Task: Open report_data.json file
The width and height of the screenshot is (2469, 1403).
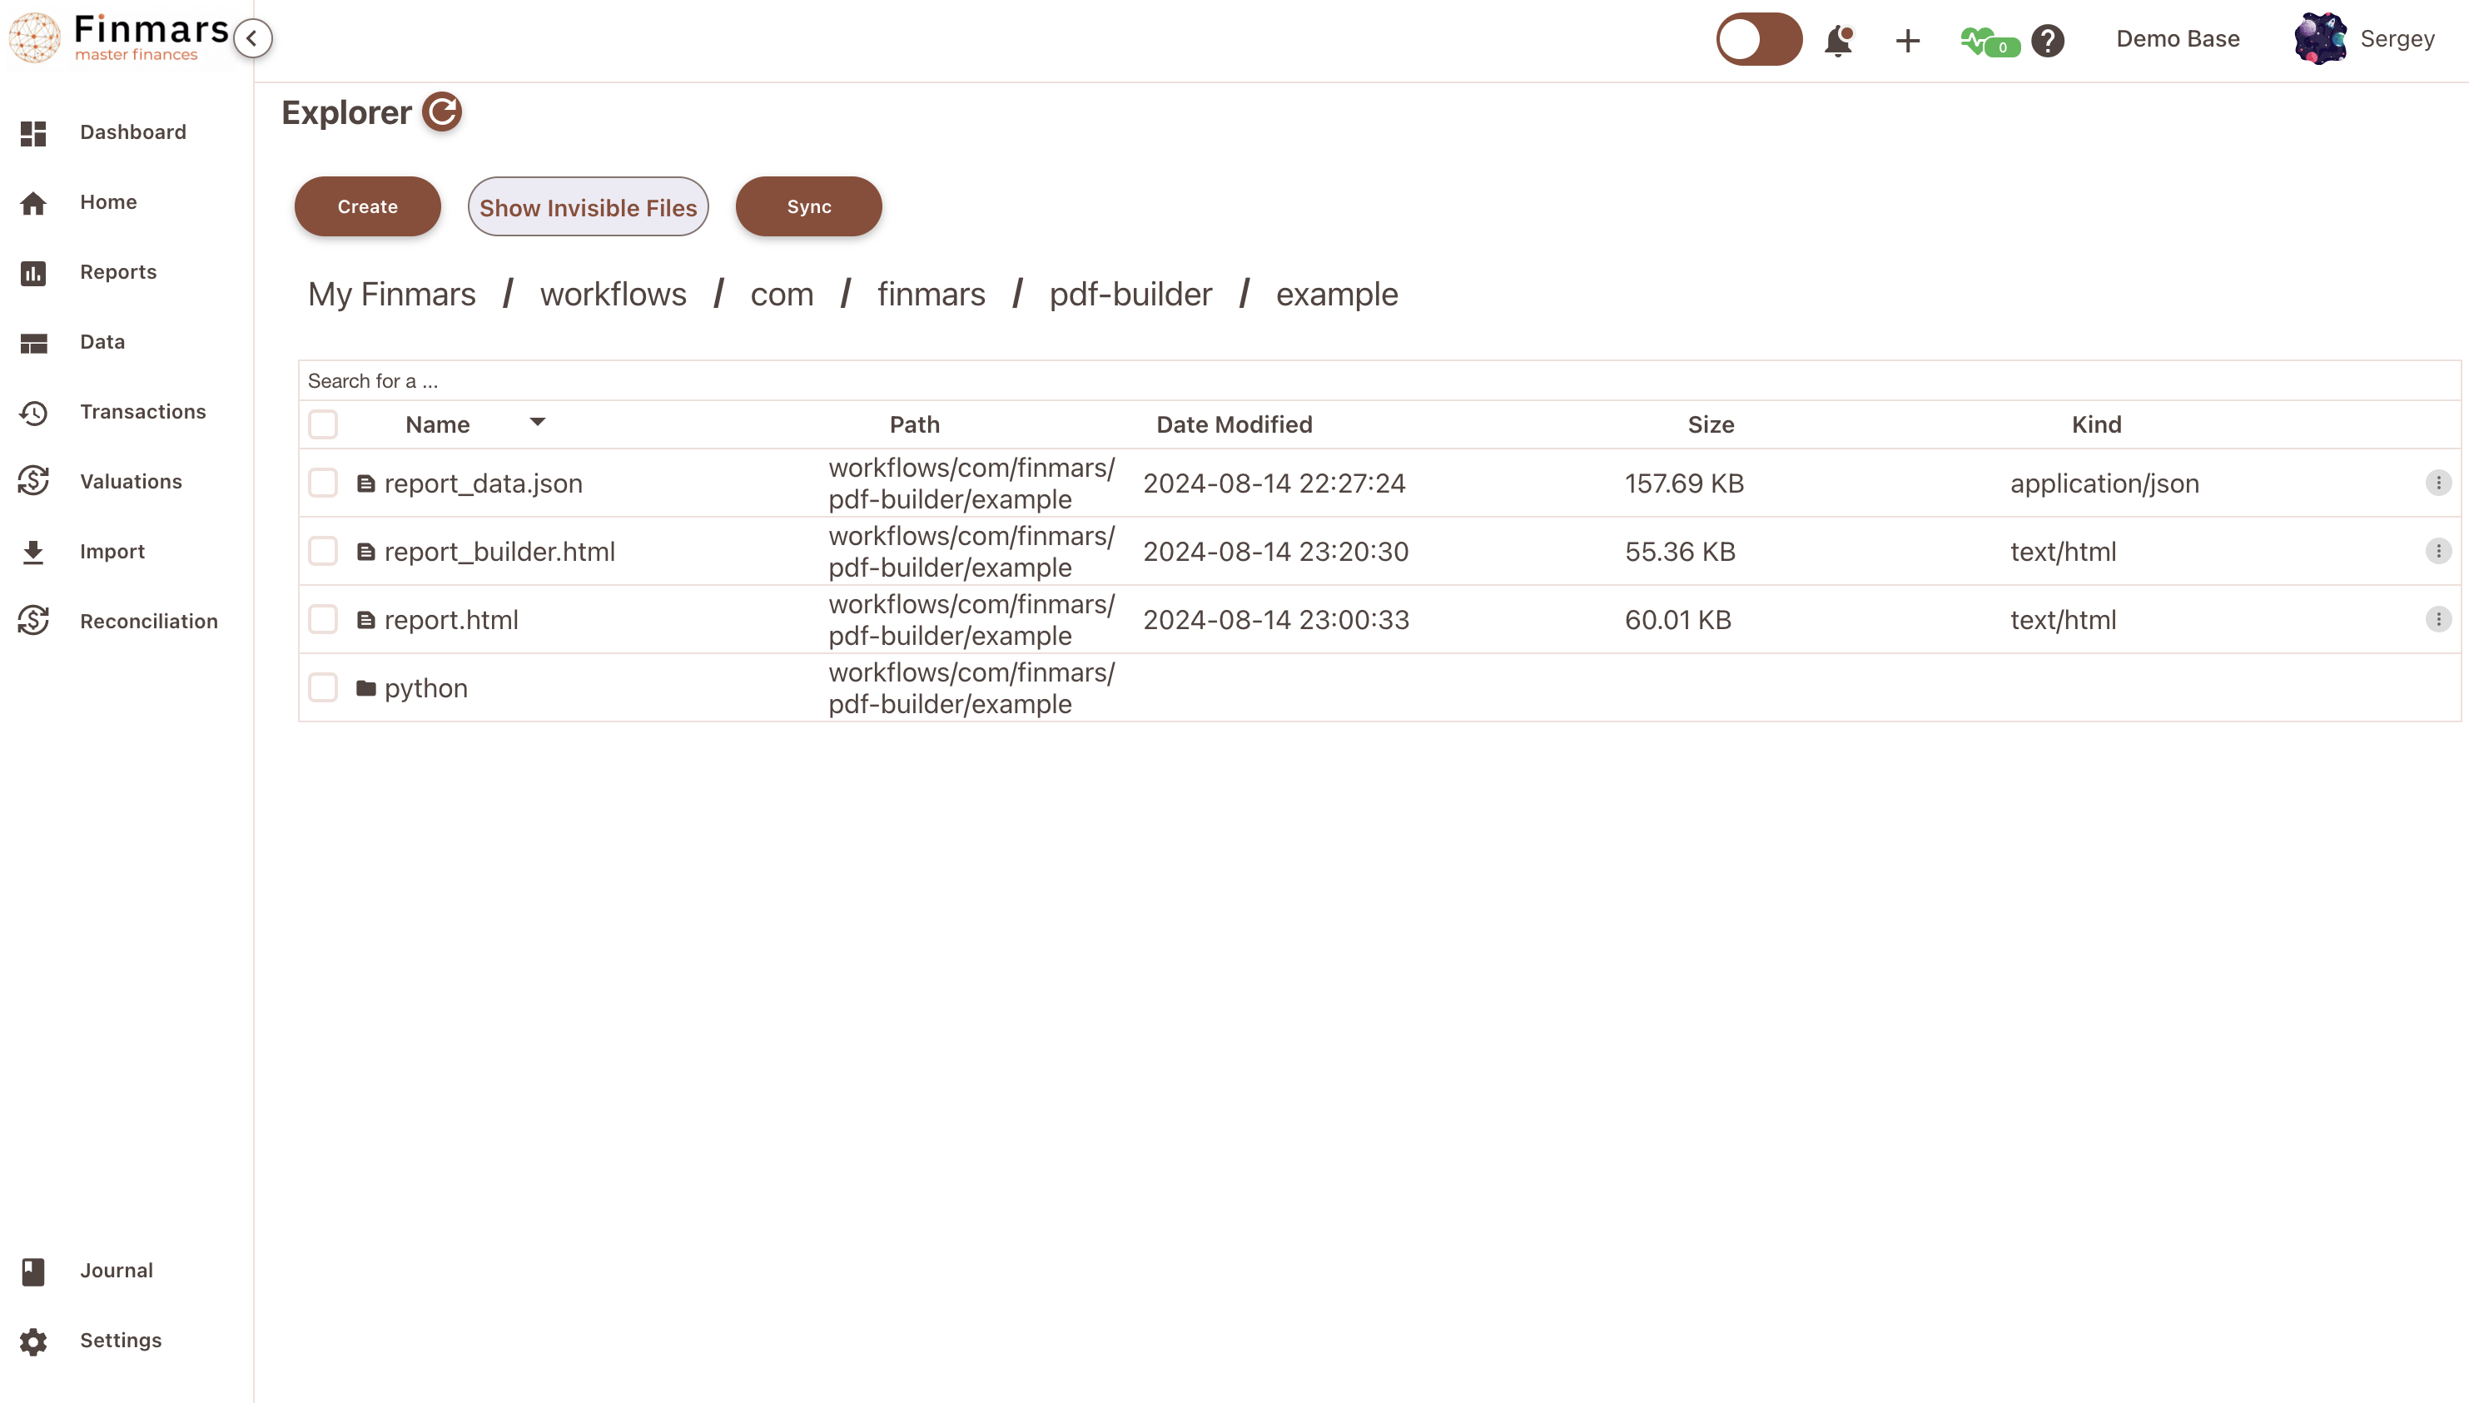Action: click(x=483, y=483)
